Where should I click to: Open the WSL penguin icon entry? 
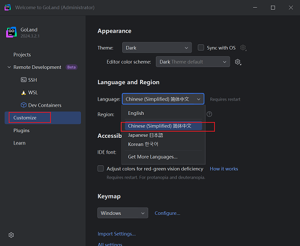pos(23,92)
